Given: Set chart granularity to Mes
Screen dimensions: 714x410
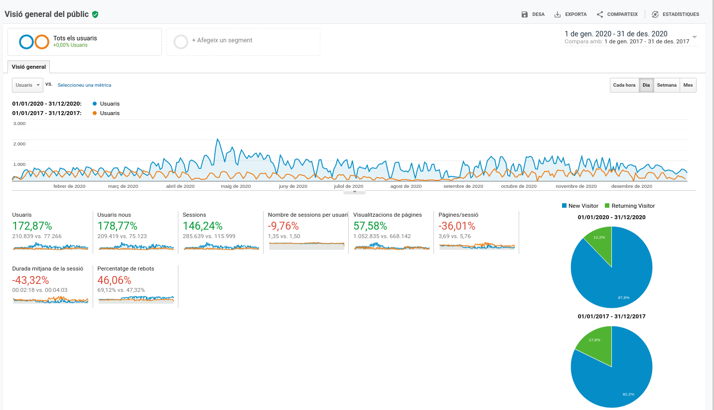Looking at the screenshot, I should click(x=688, y=85).
